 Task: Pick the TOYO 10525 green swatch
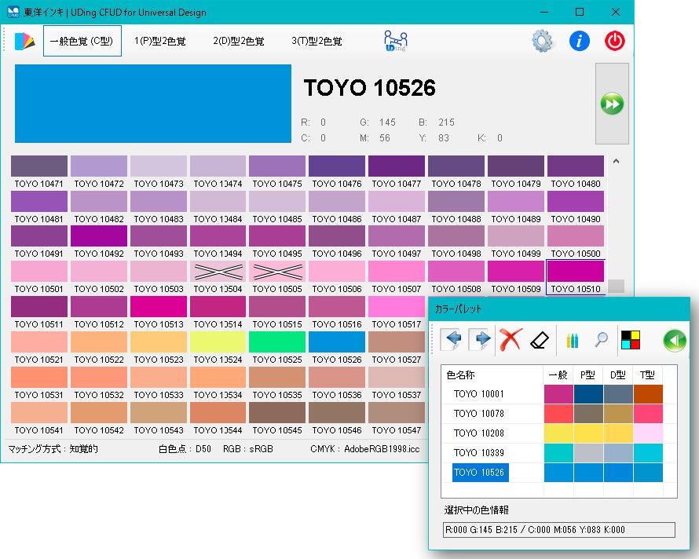pyautogui.click(x=278, y=342)
